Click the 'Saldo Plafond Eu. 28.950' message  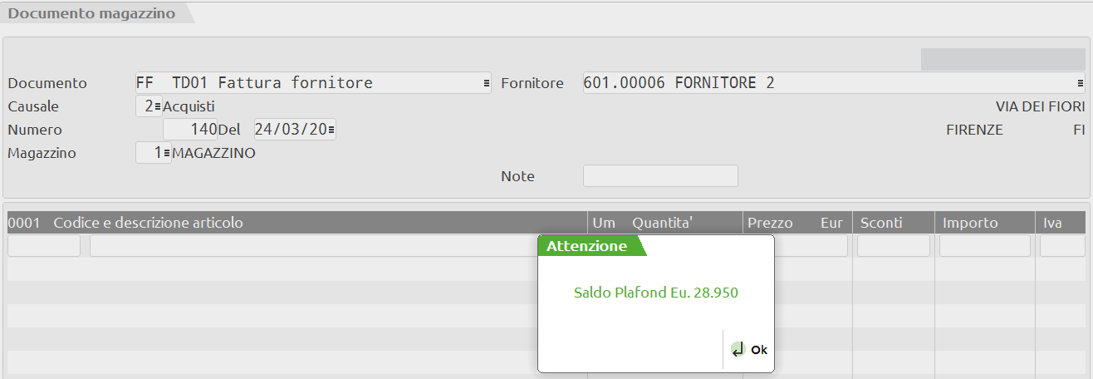point(656,293)
